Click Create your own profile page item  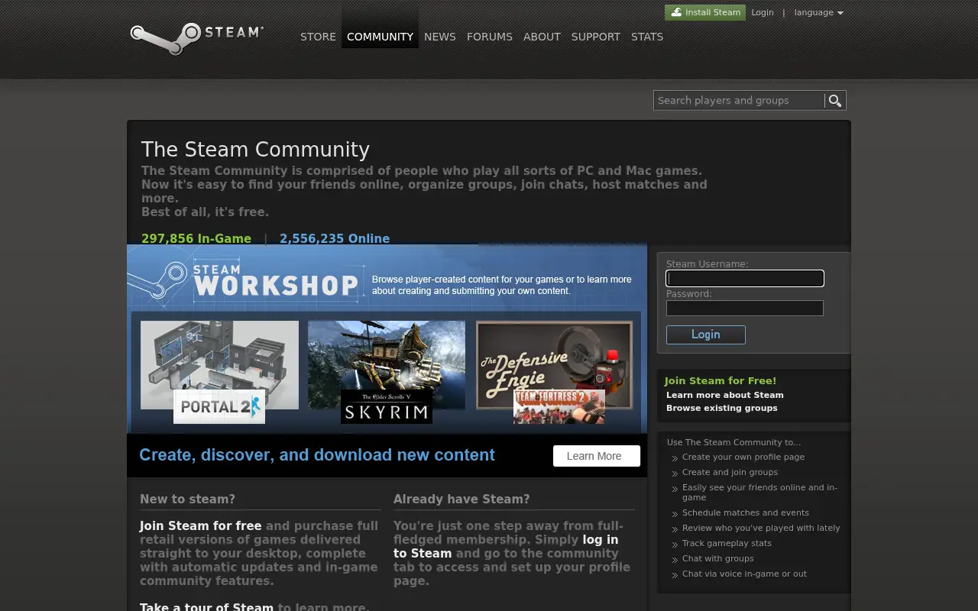[743, 457]
